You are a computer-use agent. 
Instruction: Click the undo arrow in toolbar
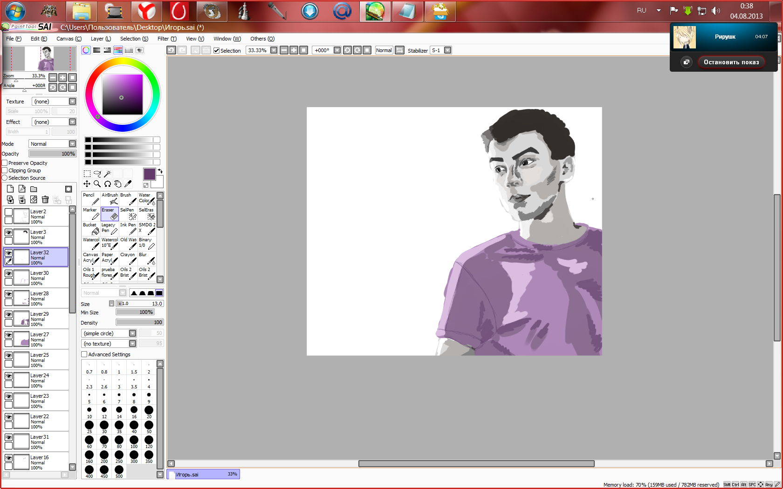172,50
